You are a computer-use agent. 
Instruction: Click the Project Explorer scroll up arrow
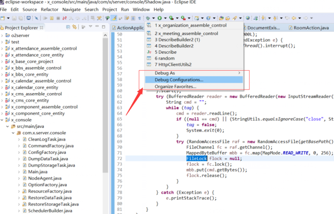click(x=105, y=35)
